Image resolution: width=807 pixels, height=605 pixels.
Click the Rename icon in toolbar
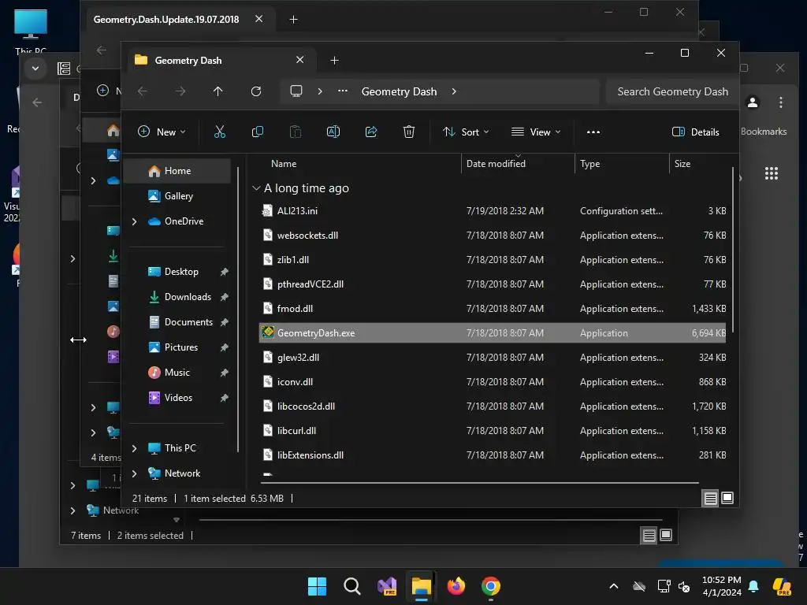333,132
